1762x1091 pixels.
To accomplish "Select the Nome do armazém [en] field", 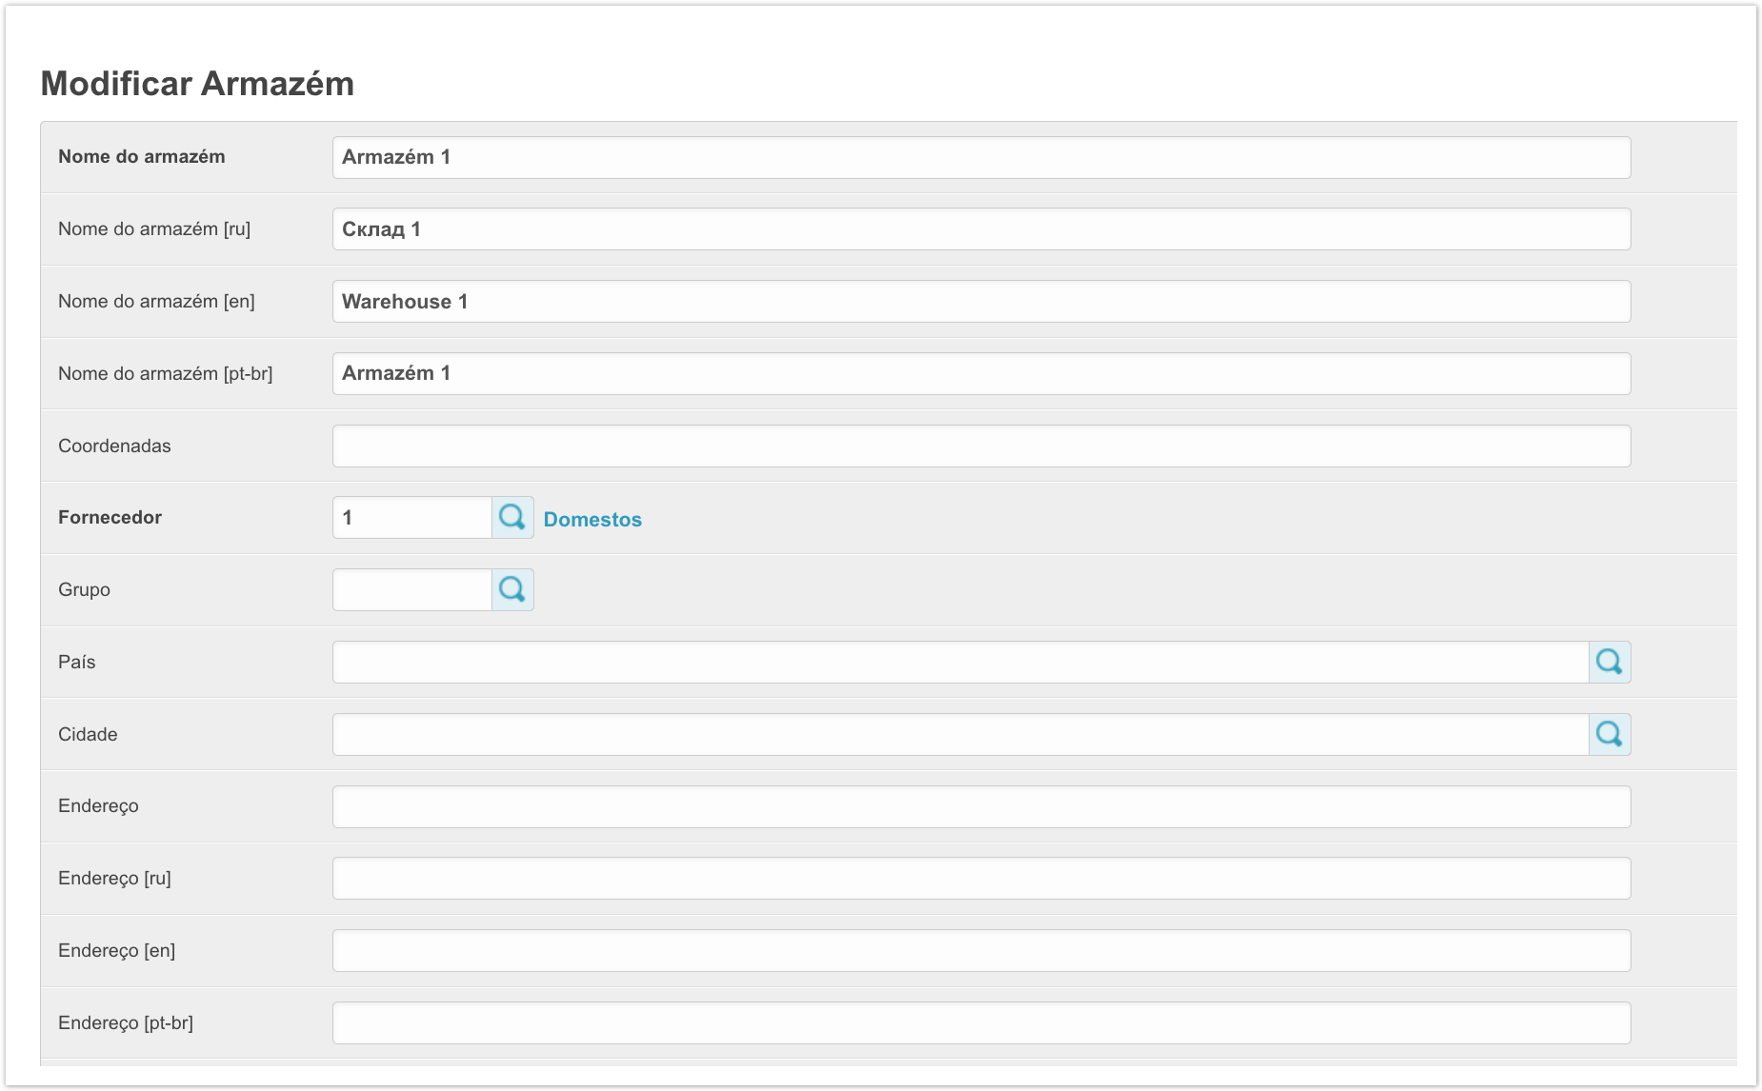I will click(x=981, y=302).
